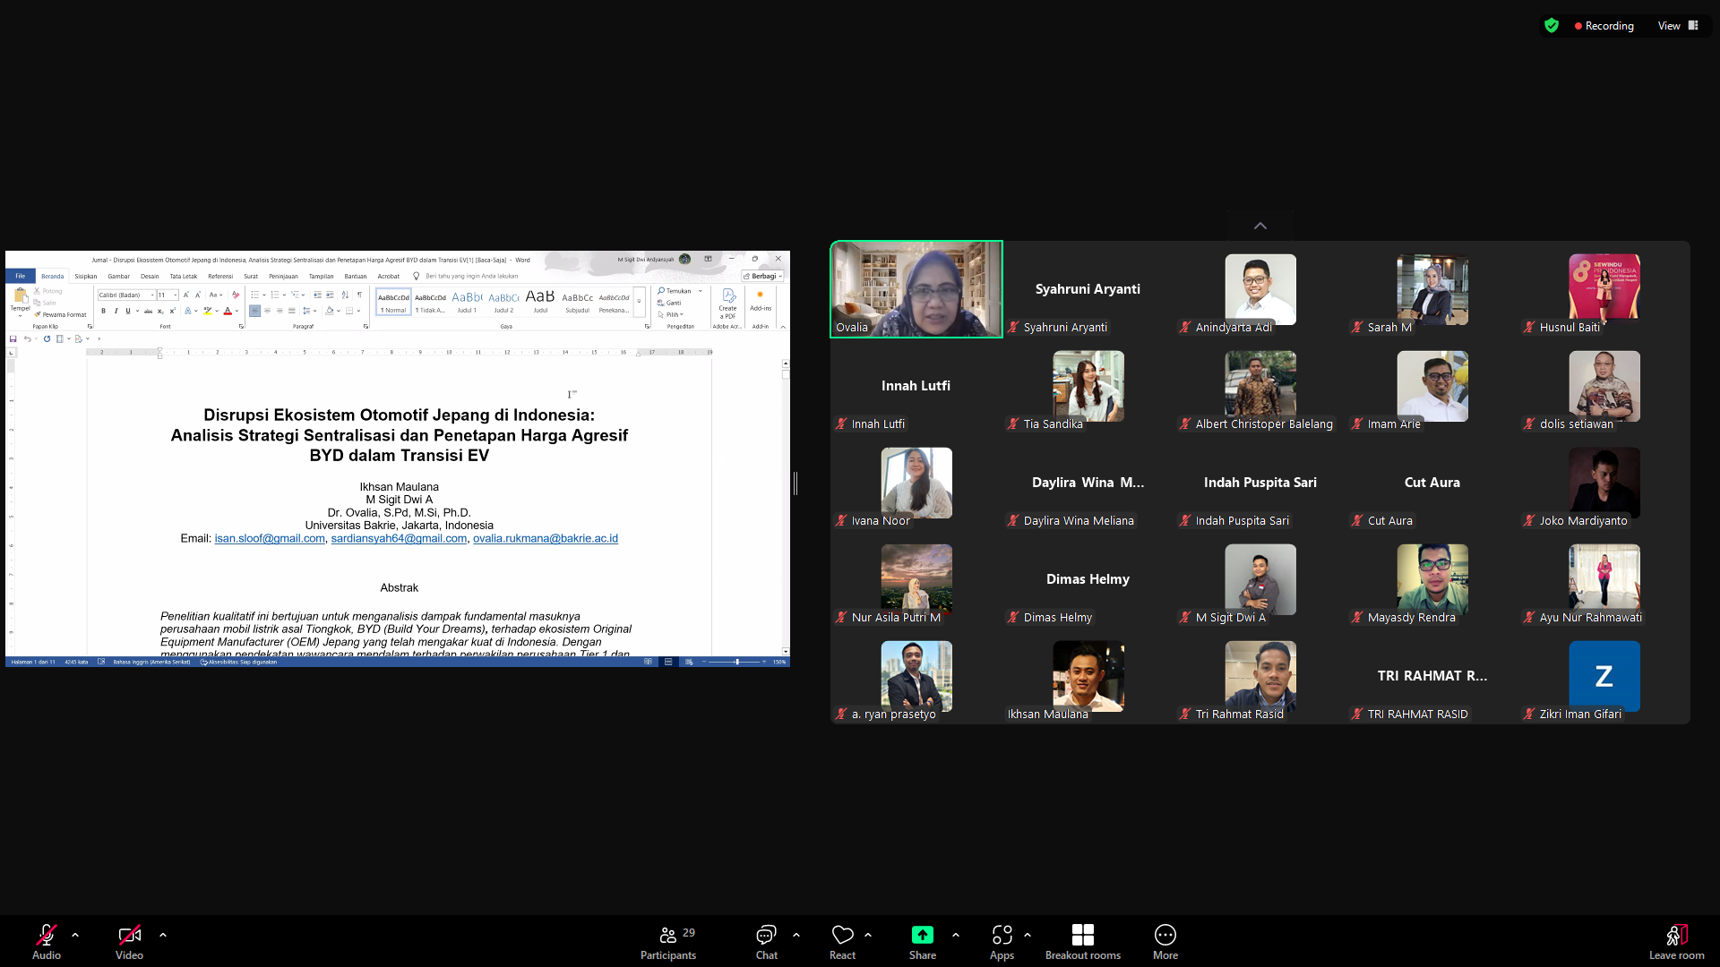1720x967 pixels.
Task: Open the Zoom Chat panel
Action: pyautogui.click(x=766, y=942)
